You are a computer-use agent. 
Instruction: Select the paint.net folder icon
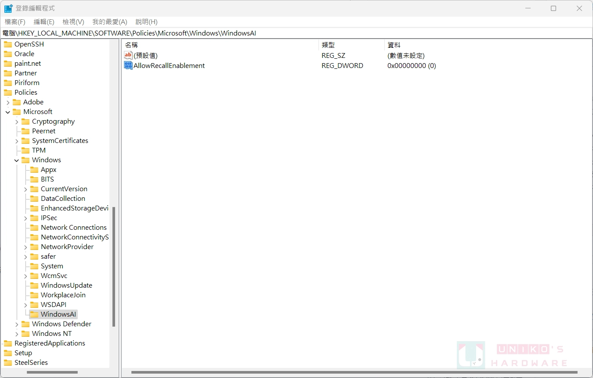pyautogui.click(x=8, y=64)
